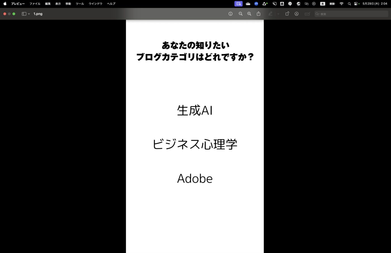The image size is (391, 253).
Task: Open the battery status menu
Action: click(332, 4)
